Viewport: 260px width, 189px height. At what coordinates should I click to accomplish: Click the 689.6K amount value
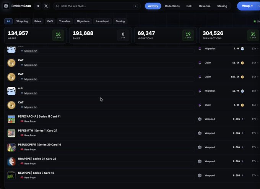click(x=235, y=77)
